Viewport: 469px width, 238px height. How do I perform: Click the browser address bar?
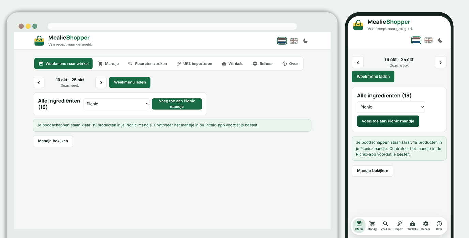172,26
